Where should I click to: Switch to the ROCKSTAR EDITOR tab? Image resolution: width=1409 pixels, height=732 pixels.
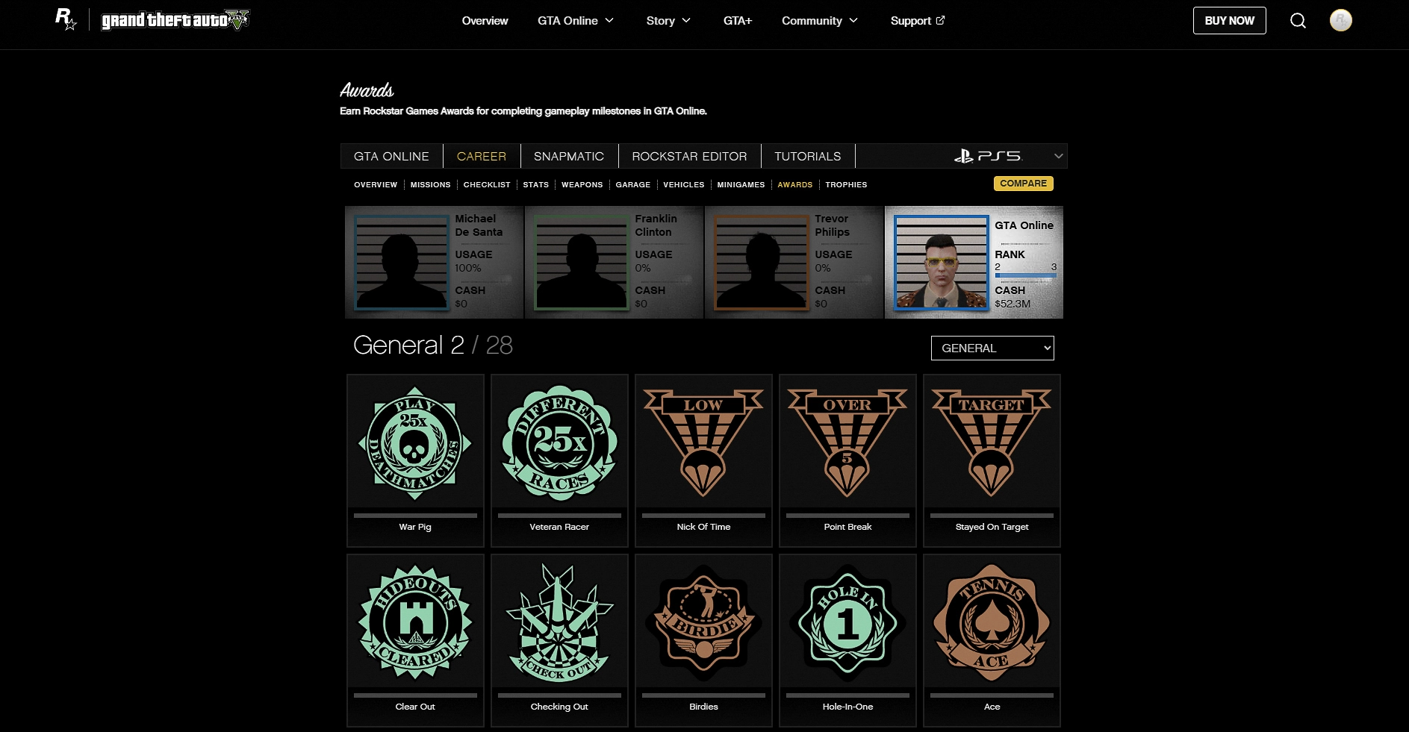click(689, 156)
